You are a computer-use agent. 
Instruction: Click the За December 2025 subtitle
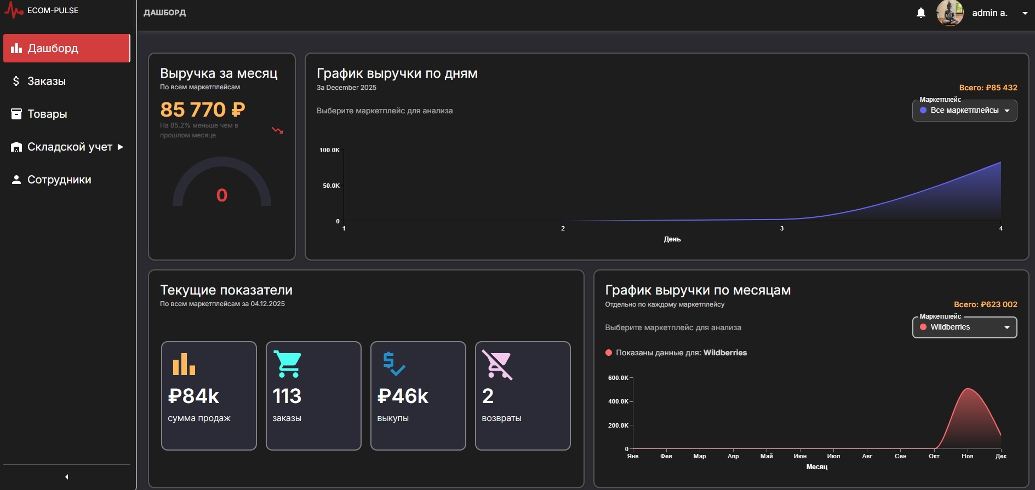click(347, 88)
